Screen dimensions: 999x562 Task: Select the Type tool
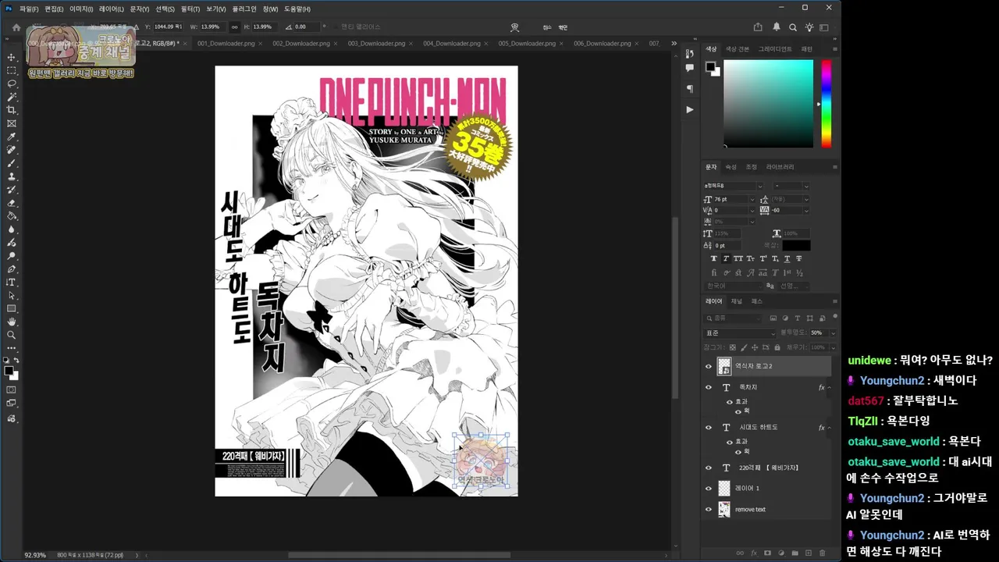click(x=11, y=283)
